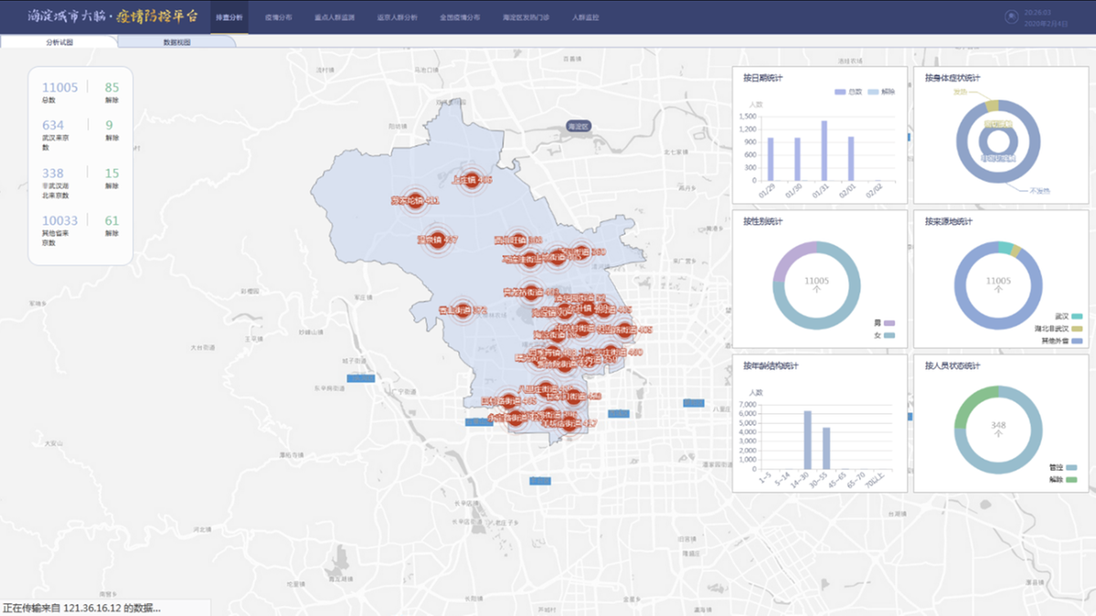Viewport: 1096px width, 616px height.
Task: Open the 返京人群分析 navigation item
Action: (x=397, y=17)
